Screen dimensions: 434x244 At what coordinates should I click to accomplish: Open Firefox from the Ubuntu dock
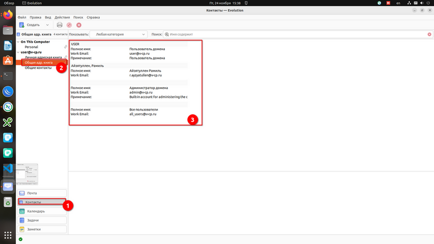tap(8, 15)
